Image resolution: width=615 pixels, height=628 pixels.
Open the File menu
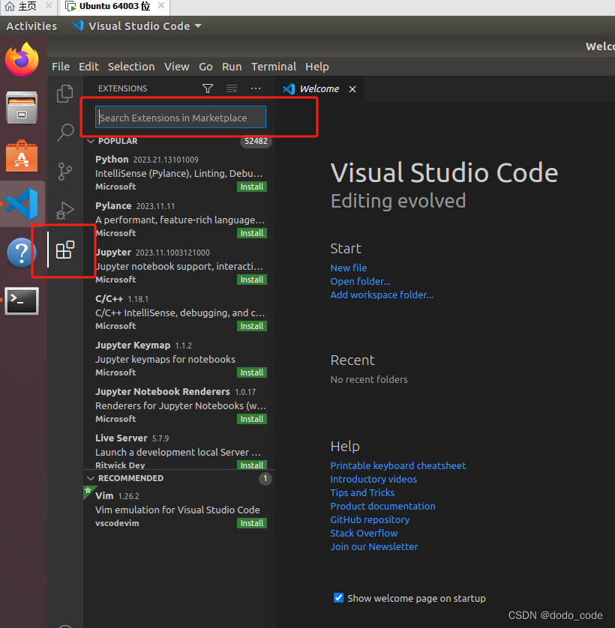tap(61, 67)
